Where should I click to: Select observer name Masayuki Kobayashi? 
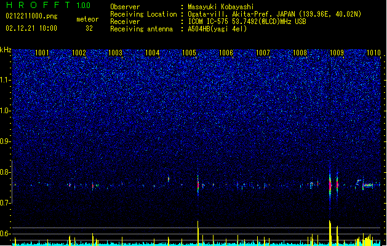click(x=221, y=7)
